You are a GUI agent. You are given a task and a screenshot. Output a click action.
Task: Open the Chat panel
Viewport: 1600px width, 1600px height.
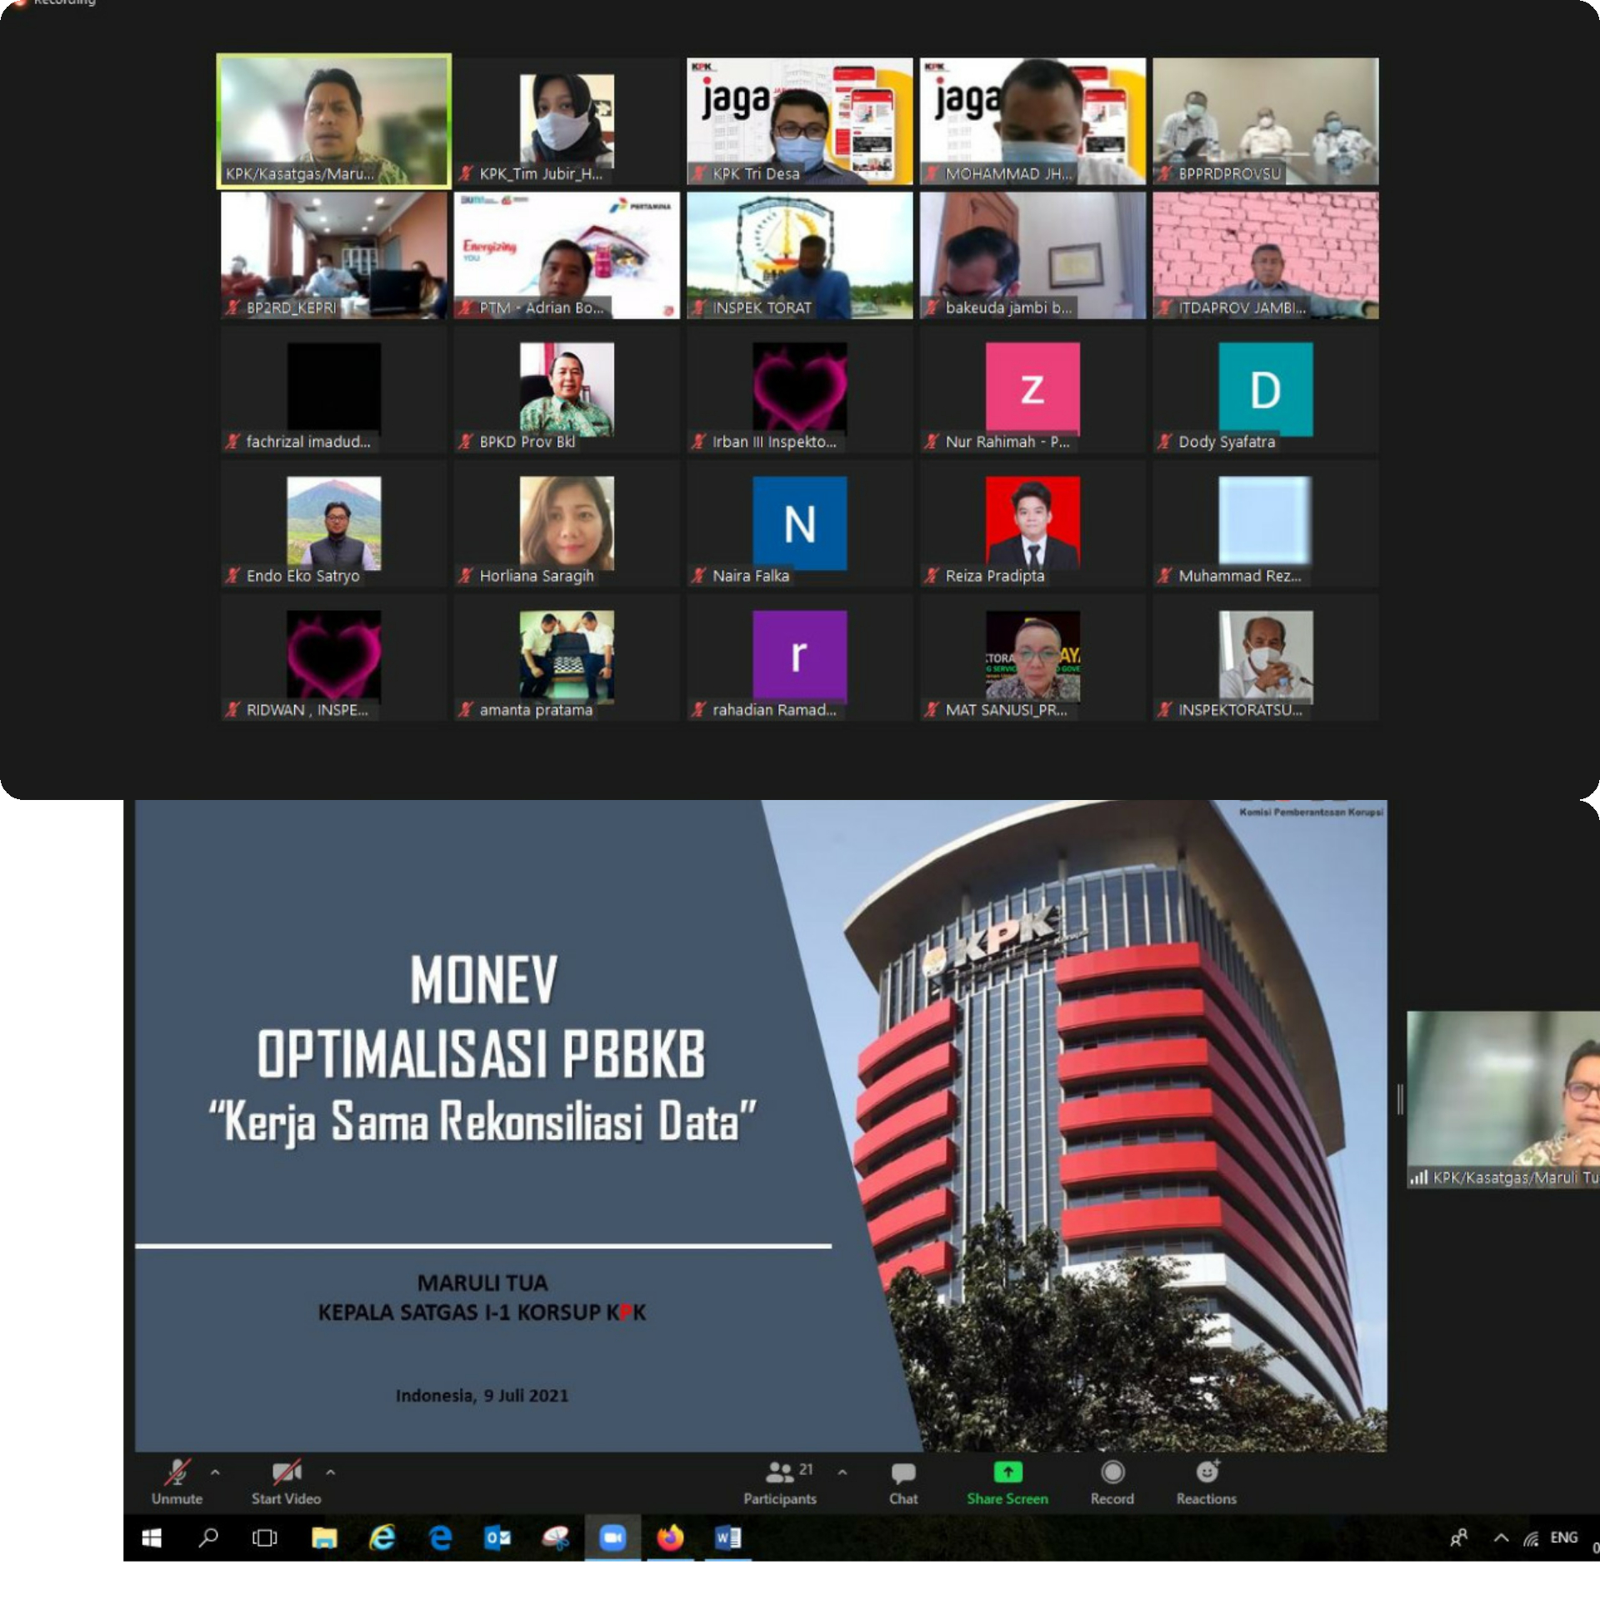903,1482
